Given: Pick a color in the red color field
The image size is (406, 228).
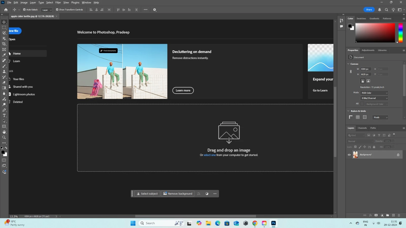Looking at the screenshot, I should [x=375, y=33].
